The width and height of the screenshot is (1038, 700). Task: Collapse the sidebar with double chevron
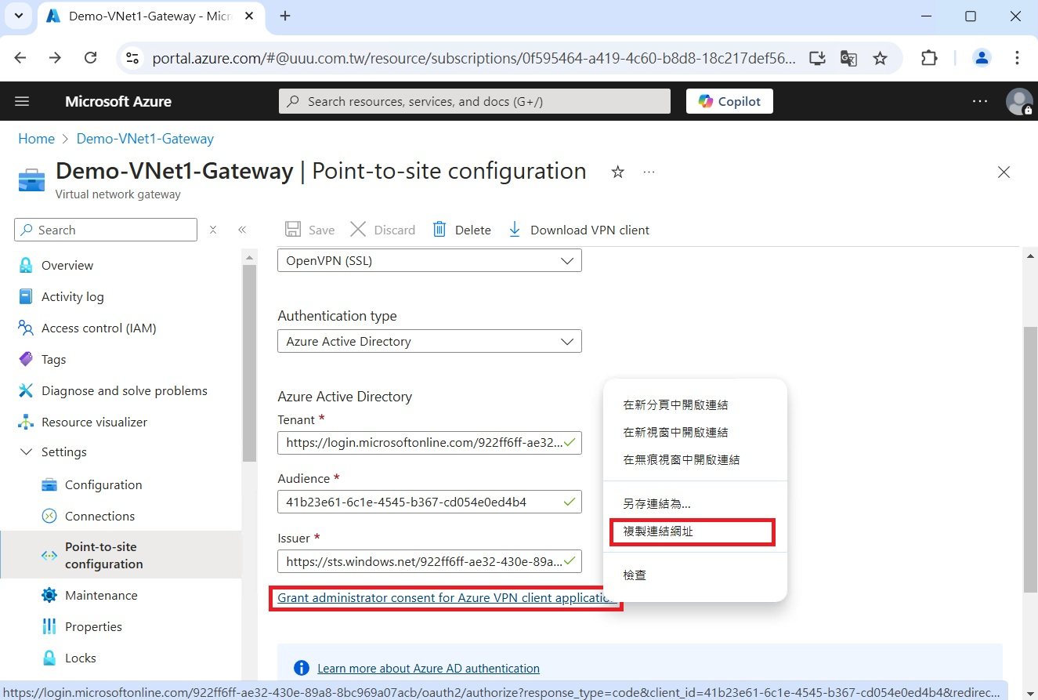pos(242,230)
